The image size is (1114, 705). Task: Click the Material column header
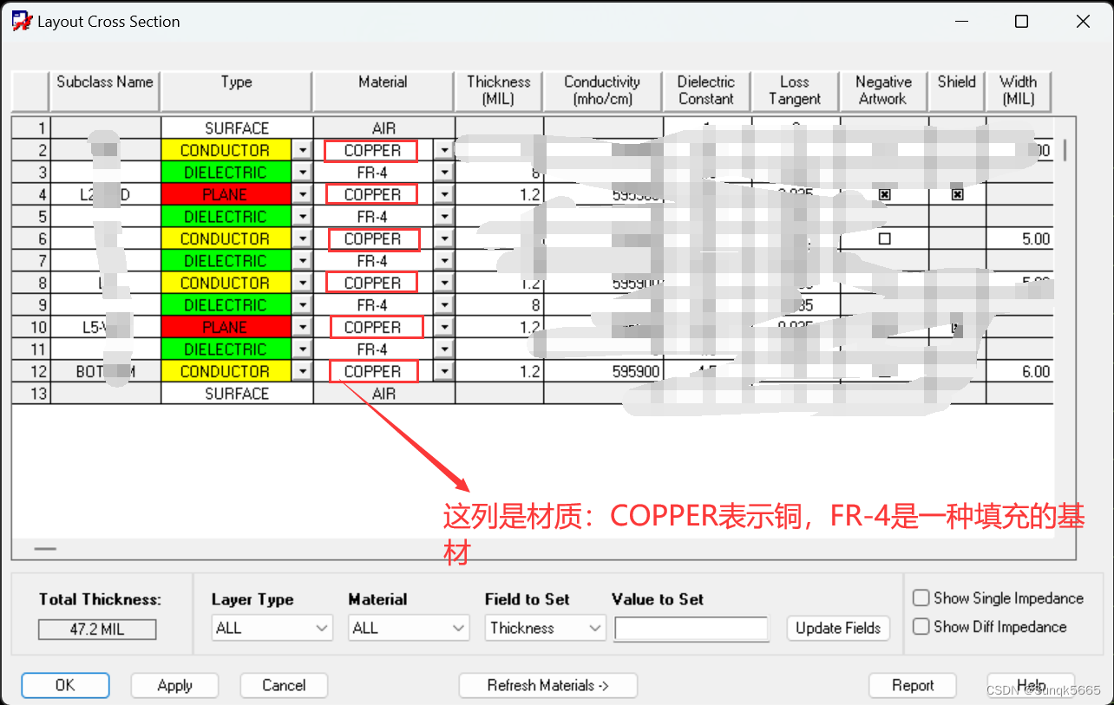[x=383, y=90]
